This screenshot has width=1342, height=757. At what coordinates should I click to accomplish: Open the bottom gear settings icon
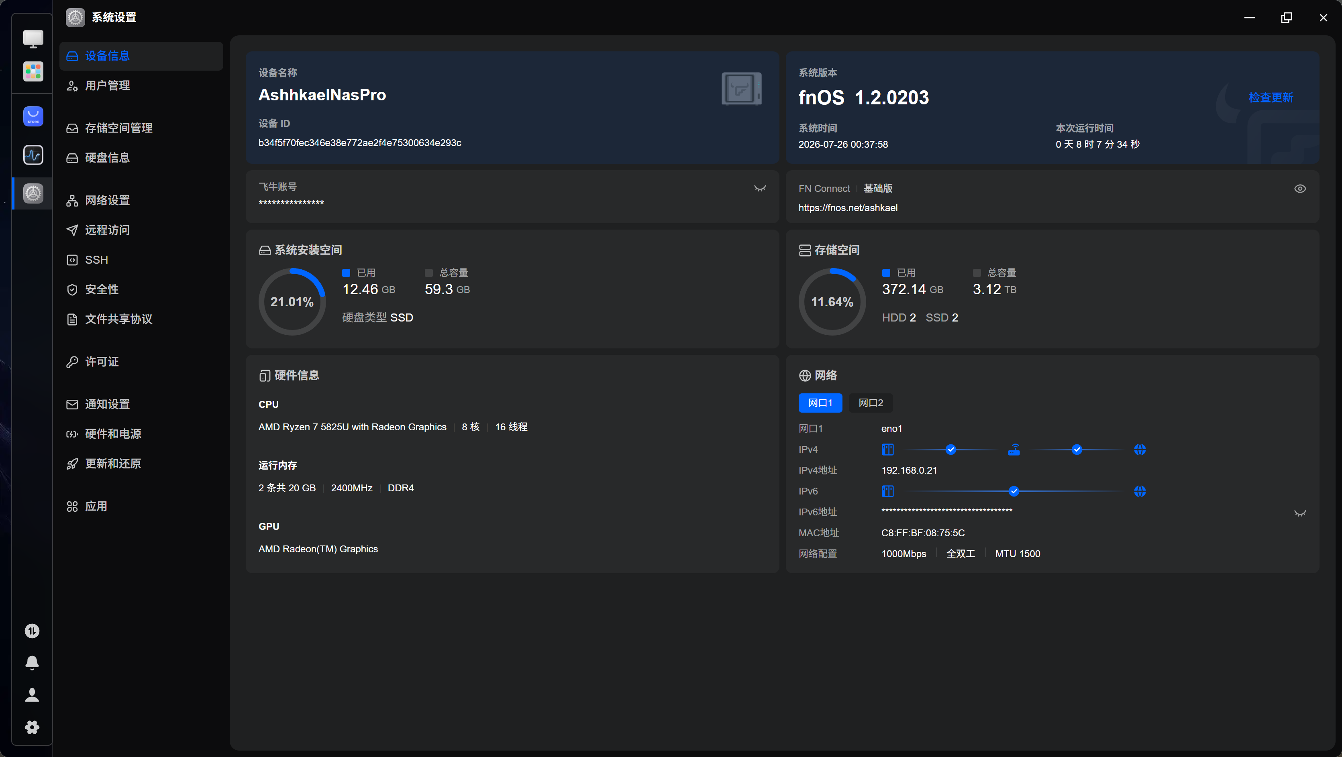(x=32, y=727)
